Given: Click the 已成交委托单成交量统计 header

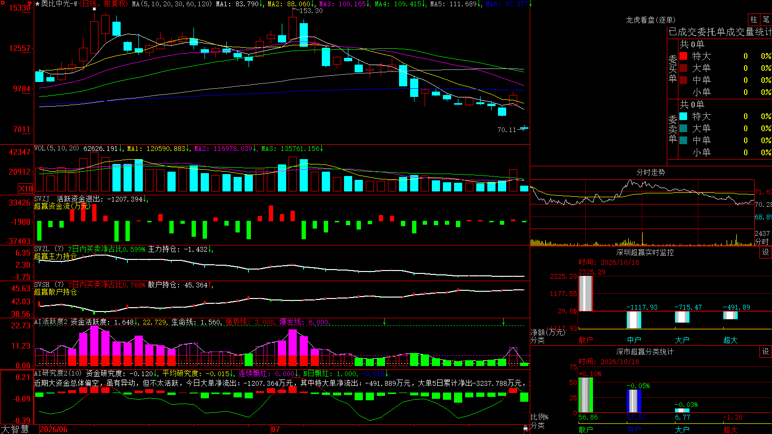Looking at the screenshot, I should pyautogui.click(x=720, y=32).
